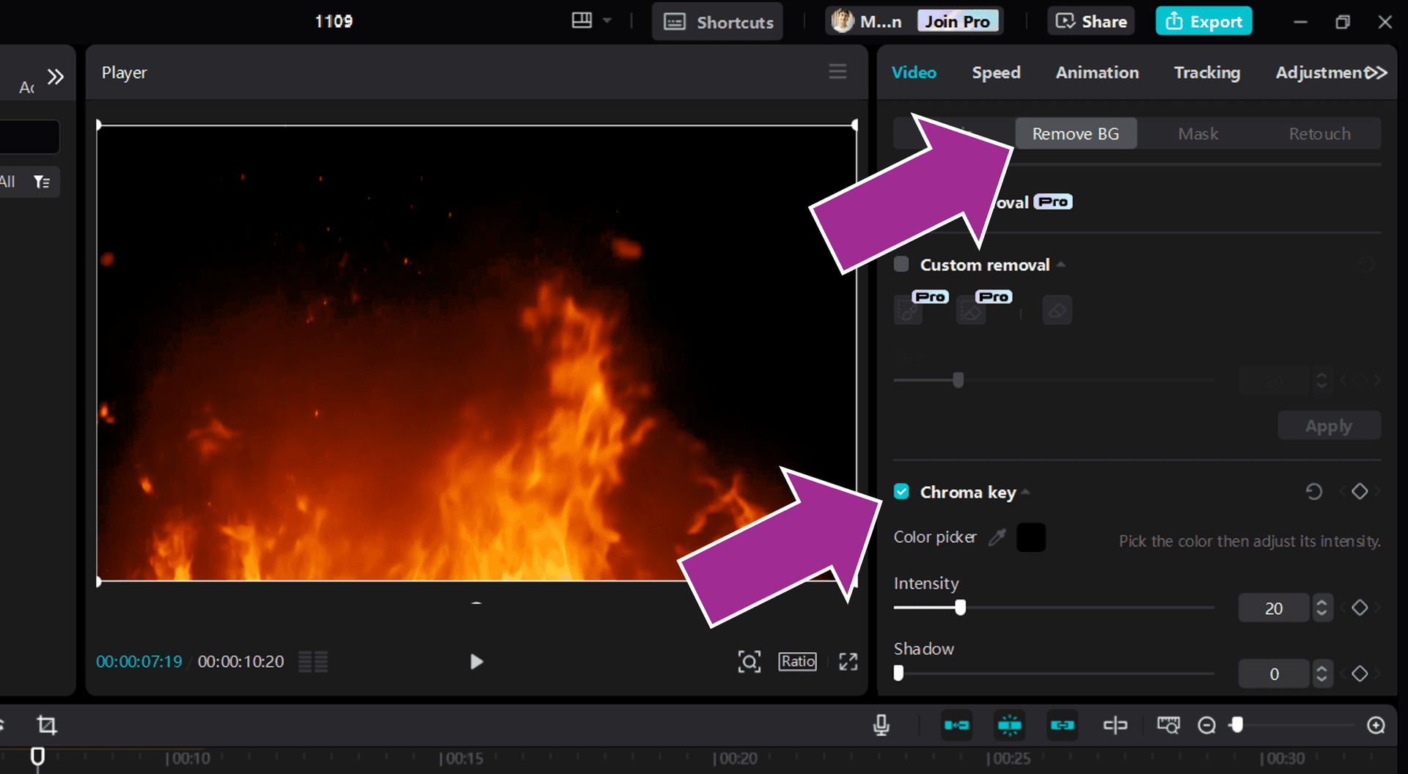Viewport: 1408px width, 774px height.
Task: Open the Ratio aspect selector
Action: point(798,661)
